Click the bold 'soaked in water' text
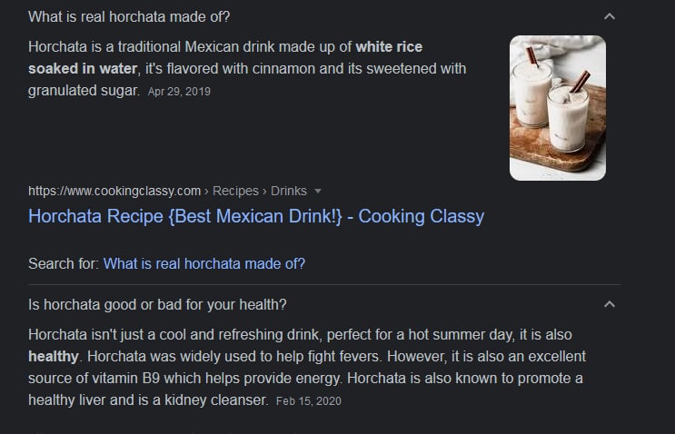The image size is (675, 434). click(83, 69)
